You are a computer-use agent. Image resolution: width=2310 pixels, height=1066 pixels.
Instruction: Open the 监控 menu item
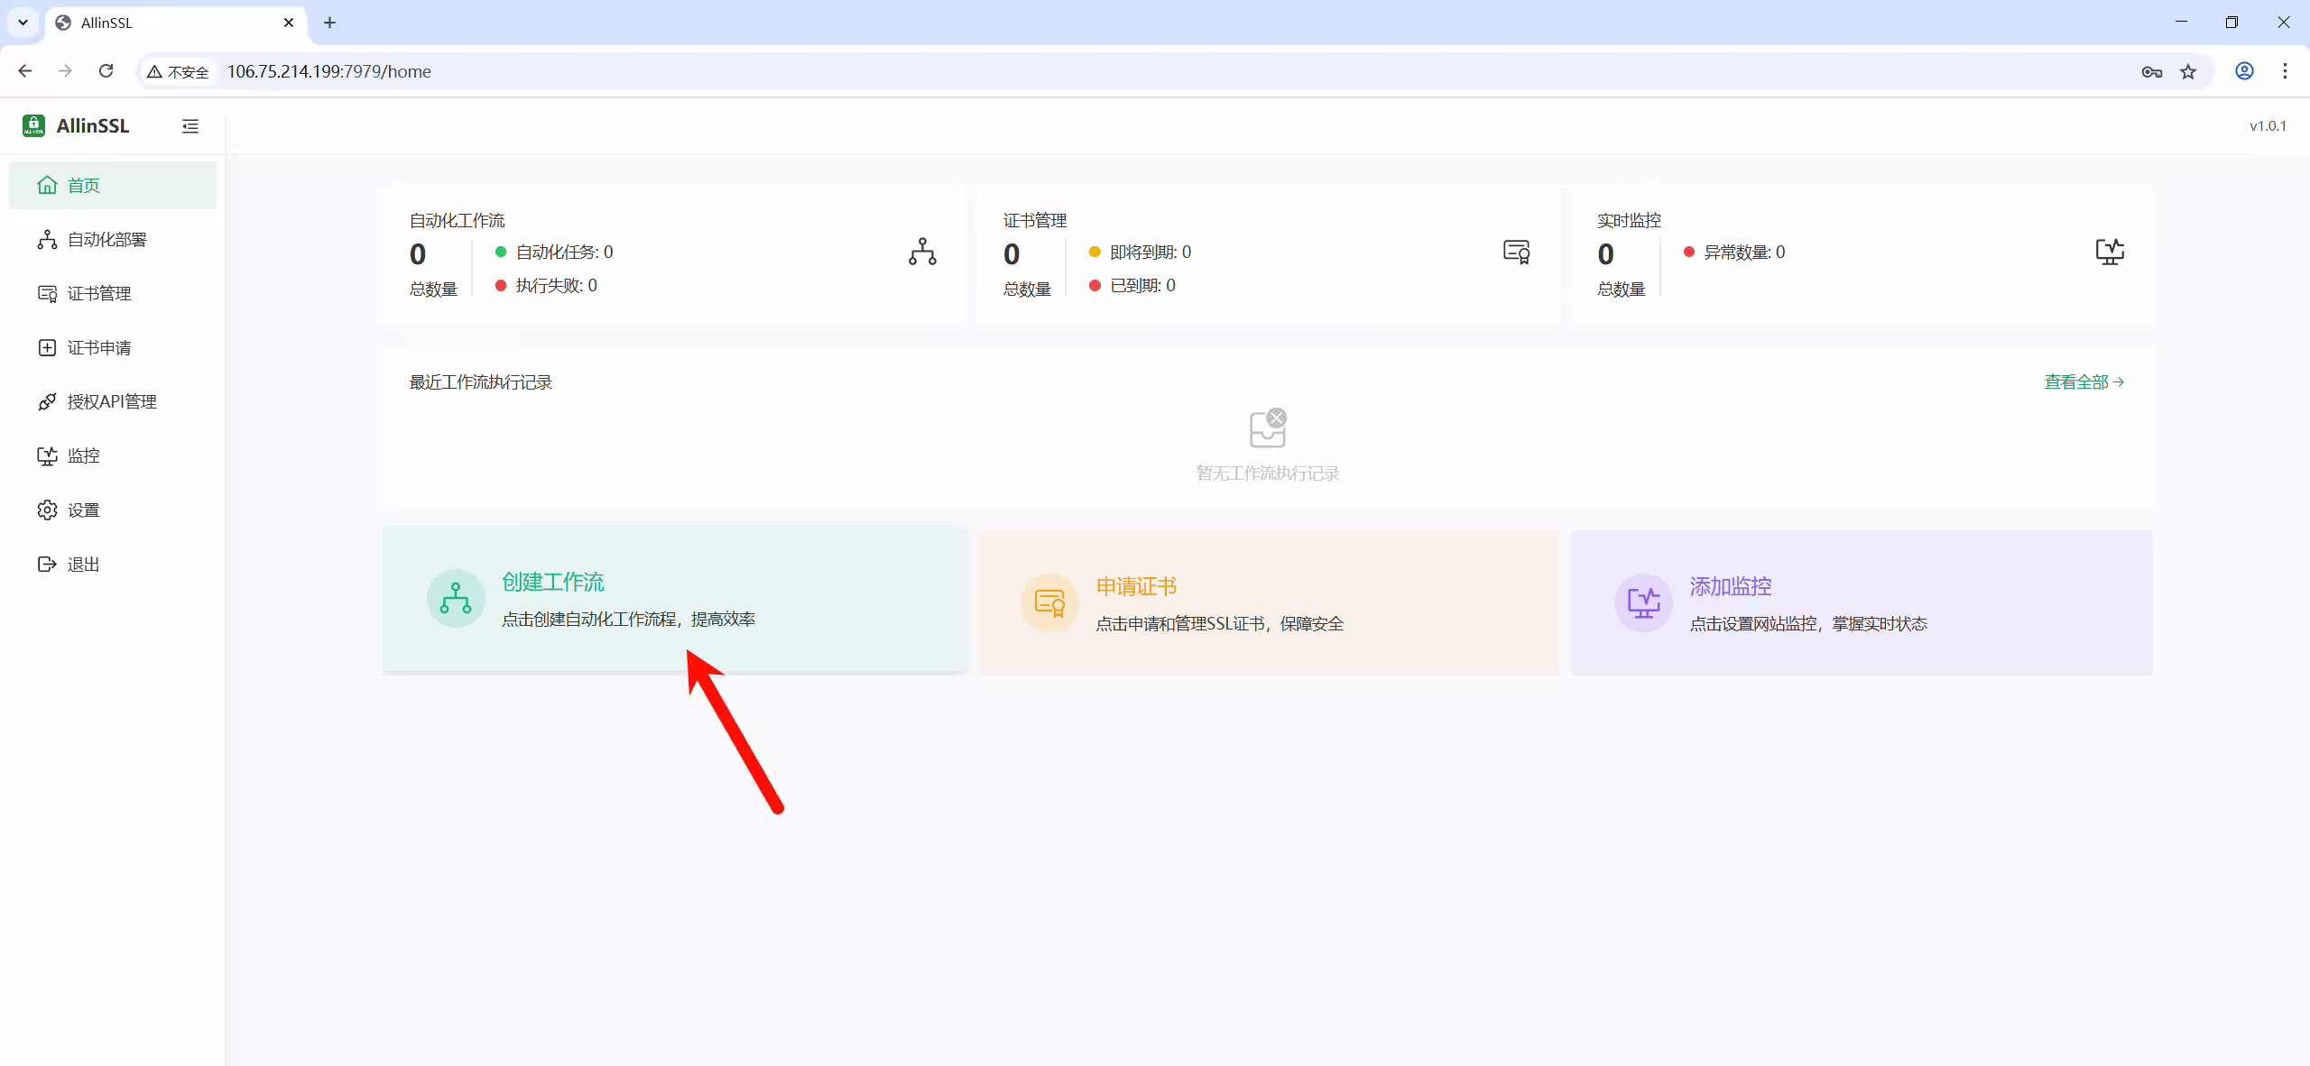pyautogui.click(x=113, y=455)
